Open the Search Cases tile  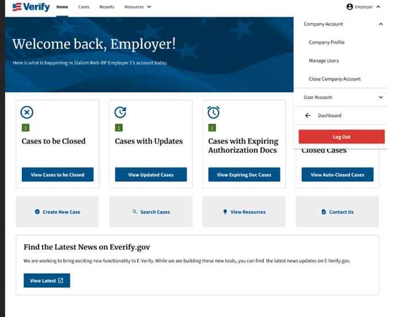151,212
